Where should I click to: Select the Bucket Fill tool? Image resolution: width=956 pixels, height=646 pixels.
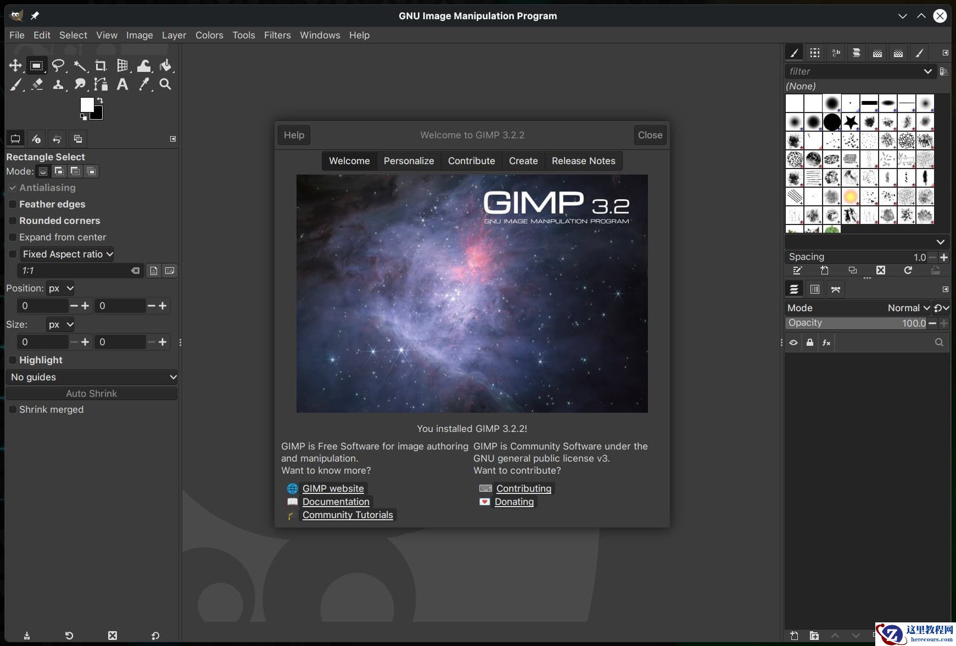(x=165, y=66)
